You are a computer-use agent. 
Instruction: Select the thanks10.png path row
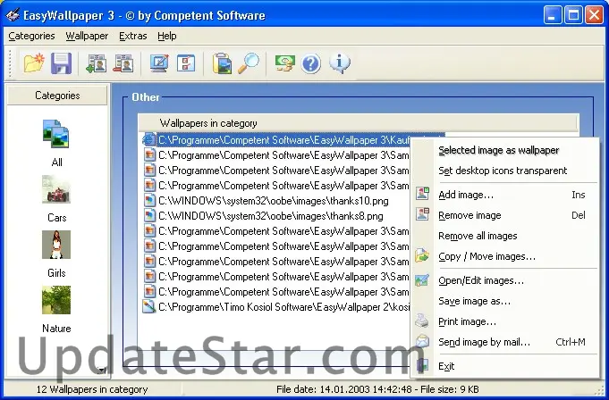[274, 201]
